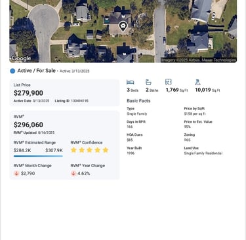Click the living area square feet icon
The image size is (246, 240).
[x=169, y=82]
